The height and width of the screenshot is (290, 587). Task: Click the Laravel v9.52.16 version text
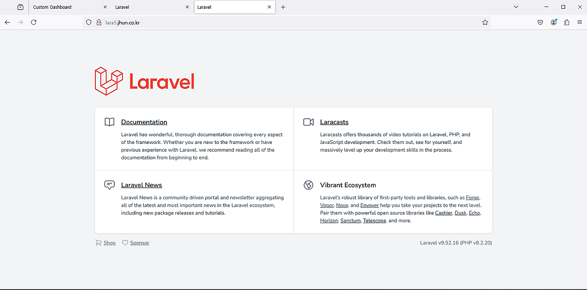point(456,243)
